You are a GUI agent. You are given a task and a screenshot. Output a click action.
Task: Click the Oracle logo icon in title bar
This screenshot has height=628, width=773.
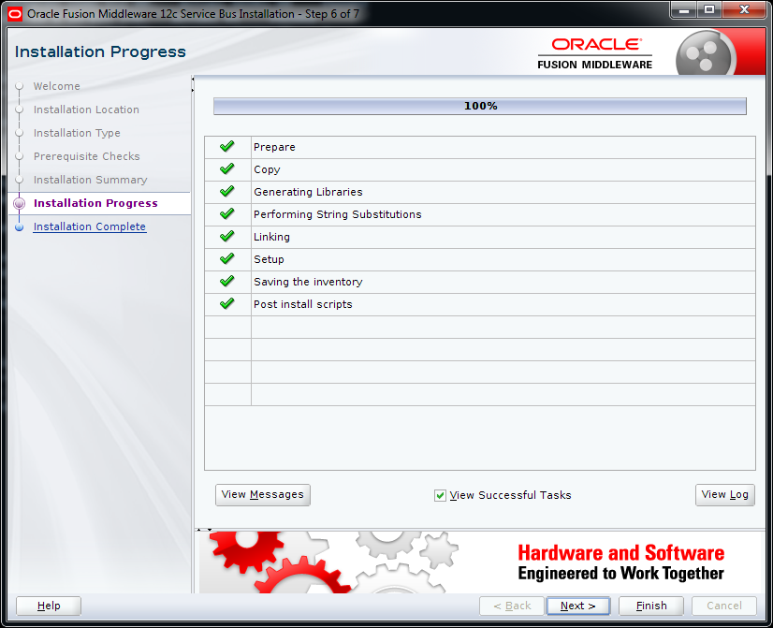tap(15, 14)
